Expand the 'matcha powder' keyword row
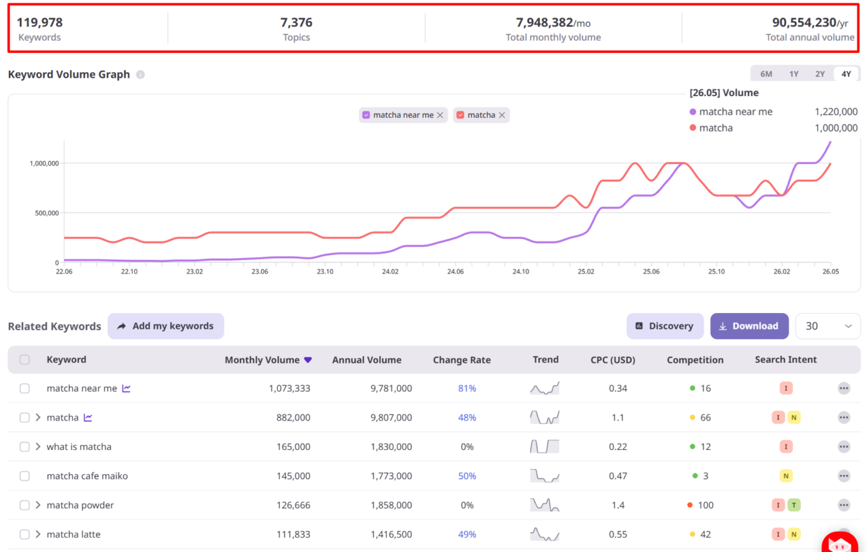Image resolution: width=867 pixels, height=552 pixels. click(38, 505)
